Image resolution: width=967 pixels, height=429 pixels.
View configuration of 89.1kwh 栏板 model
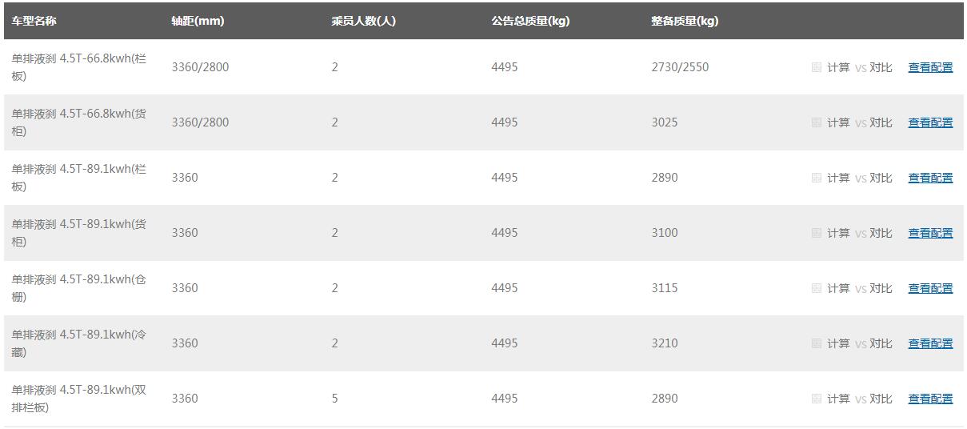pos(930,178)
